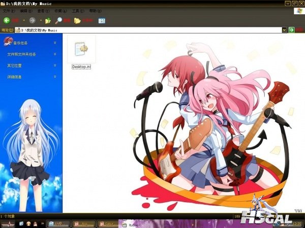Switch to the third taskbar window button
The image size is (305, 228).
108,224
